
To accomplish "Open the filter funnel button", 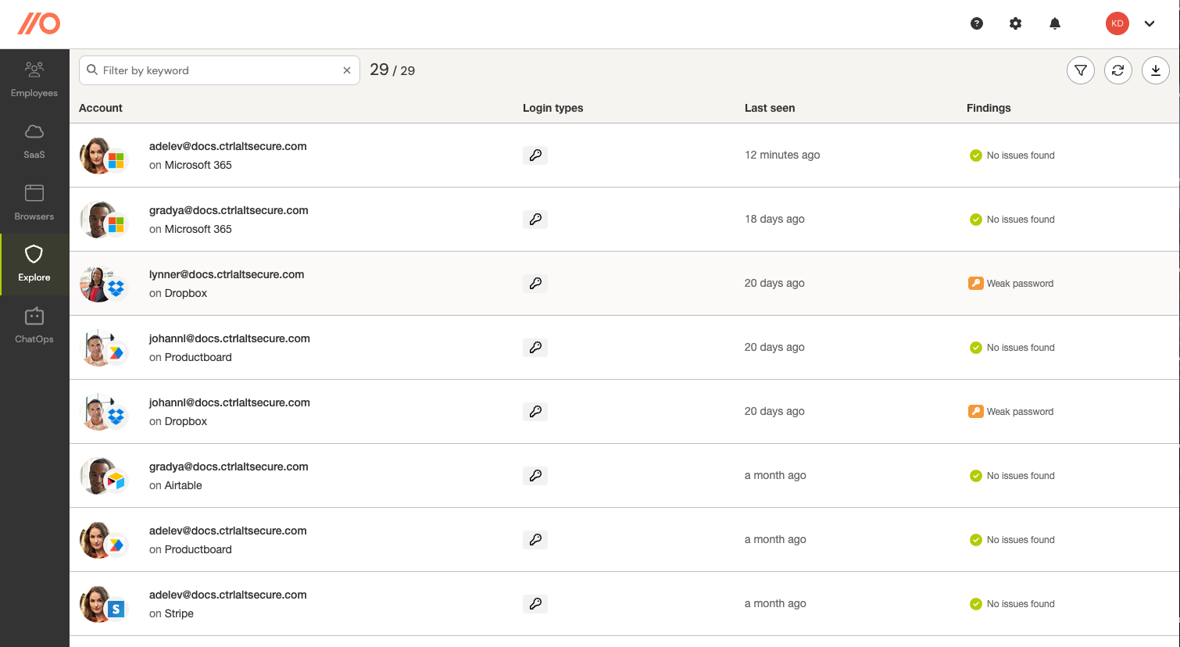I will [1080, 70].
